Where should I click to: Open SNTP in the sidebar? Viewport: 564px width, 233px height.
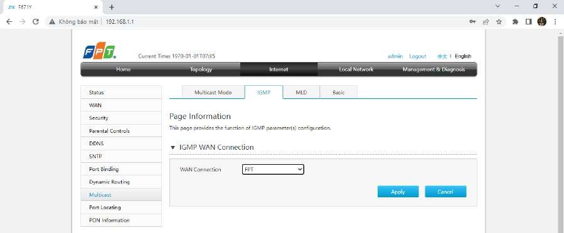click(x=121, y=156)
